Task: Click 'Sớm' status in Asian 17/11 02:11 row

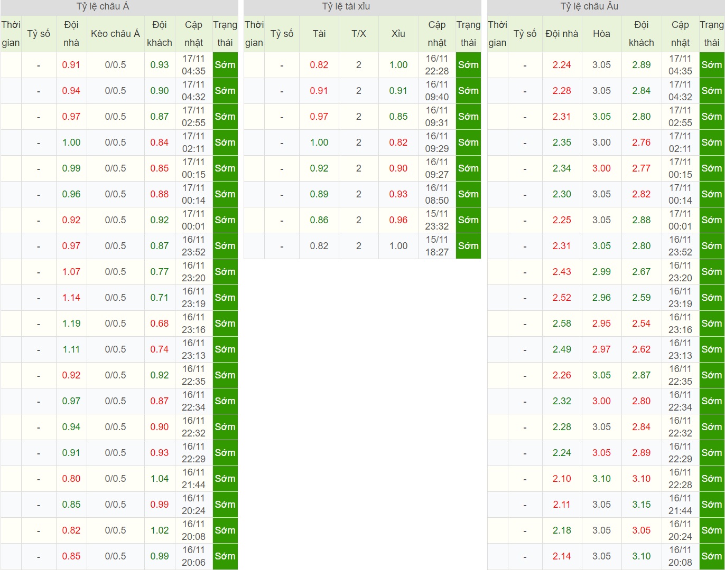Action: click(225, 142)
